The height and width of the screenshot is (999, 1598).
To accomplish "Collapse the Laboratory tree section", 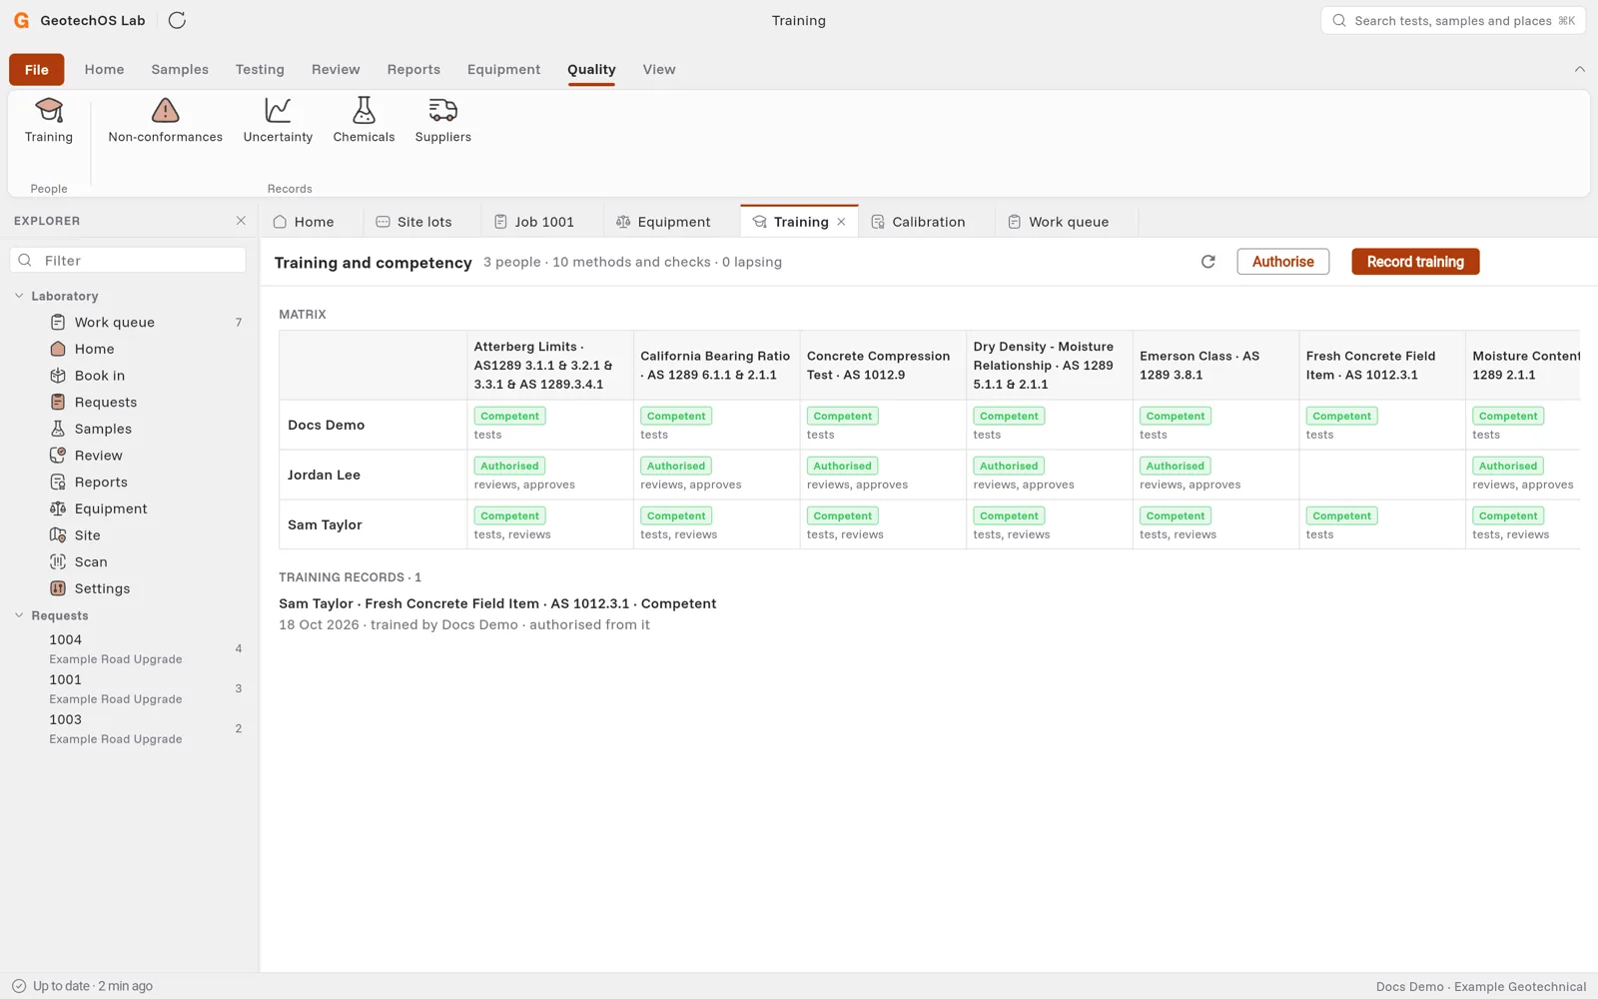I will [x=19, y=296].
